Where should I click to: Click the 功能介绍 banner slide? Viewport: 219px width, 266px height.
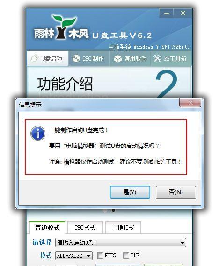tap(109, 82)
